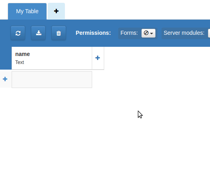Click the blank area below the table
This screenshot has width=210, height=174.
click(x=105, y=131)
